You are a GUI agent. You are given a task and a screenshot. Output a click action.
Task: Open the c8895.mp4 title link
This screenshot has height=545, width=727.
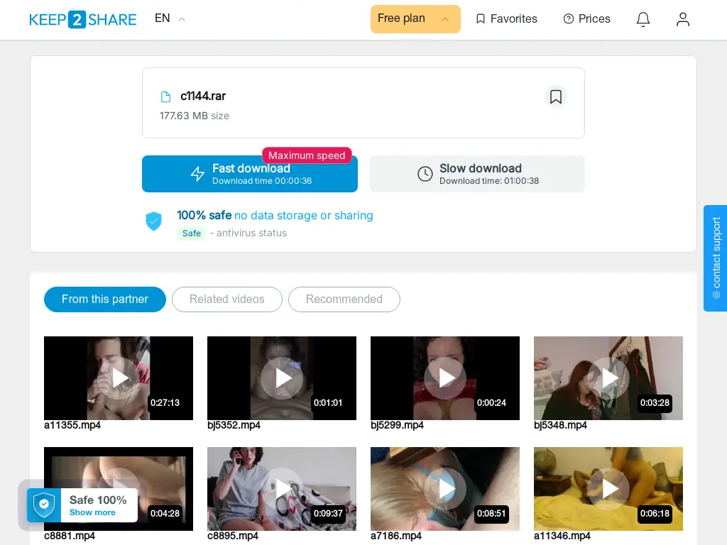pos(233,536)
